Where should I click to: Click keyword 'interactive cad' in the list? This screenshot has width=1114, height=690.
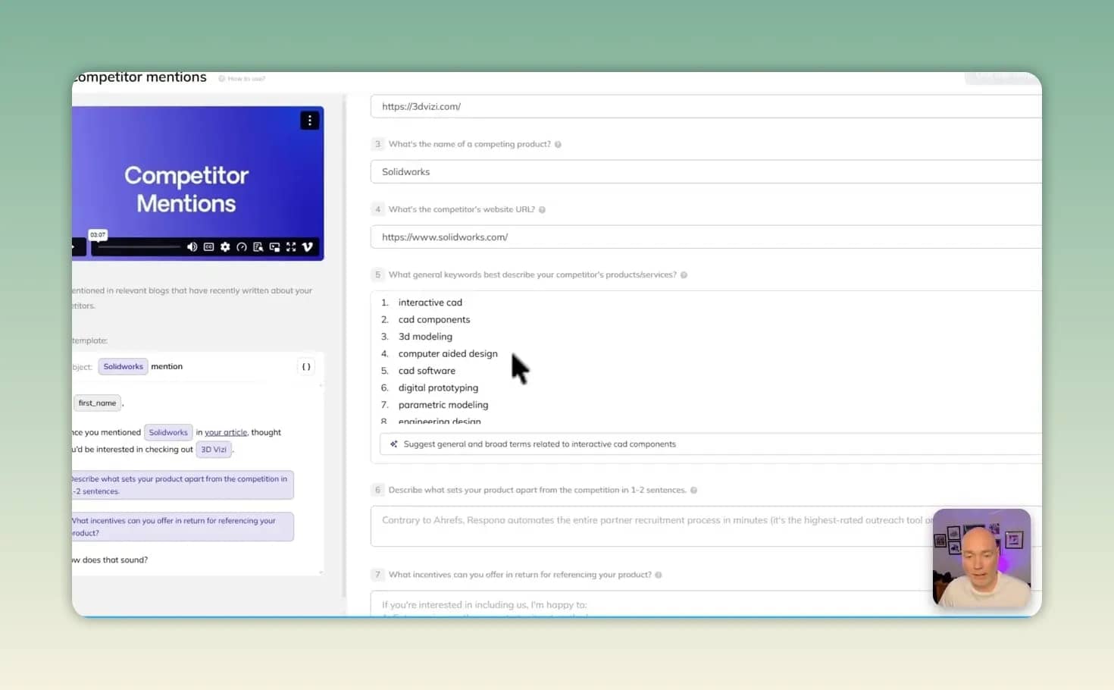coord(430,303)
